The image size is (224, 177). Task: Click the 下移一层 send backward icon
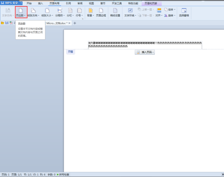(x=139, y=15)
